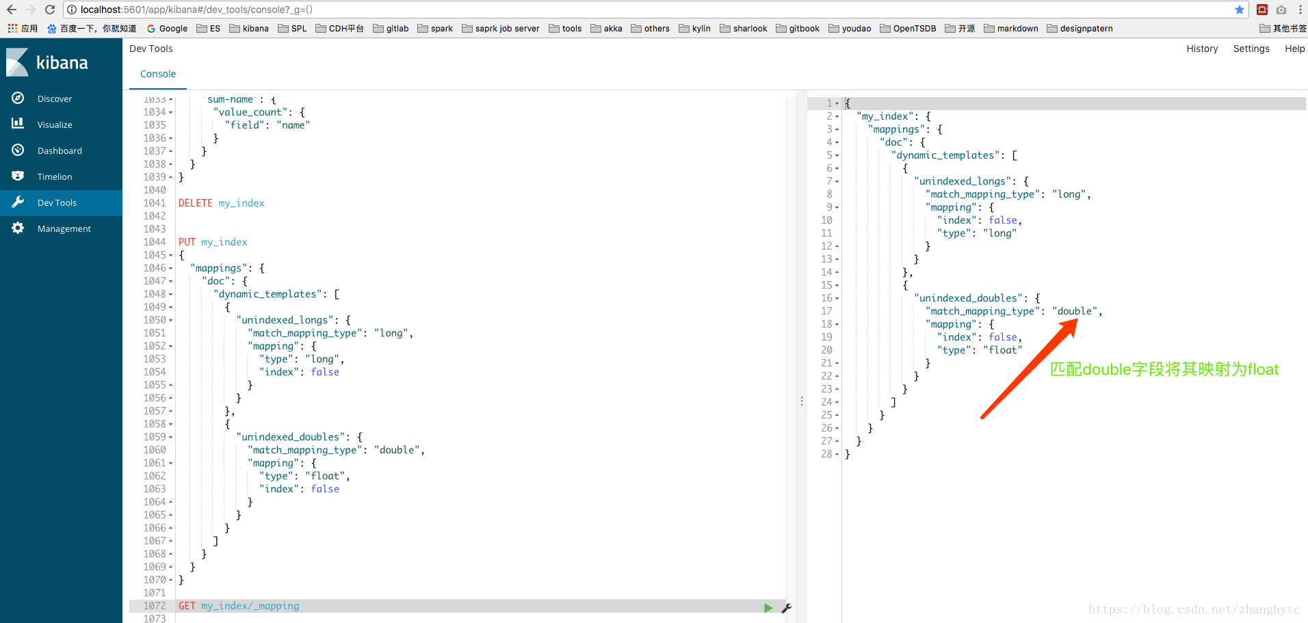Click the Kibana logo
The width and height of the screenshot is (1308, 623).
[x=47, y=62]
